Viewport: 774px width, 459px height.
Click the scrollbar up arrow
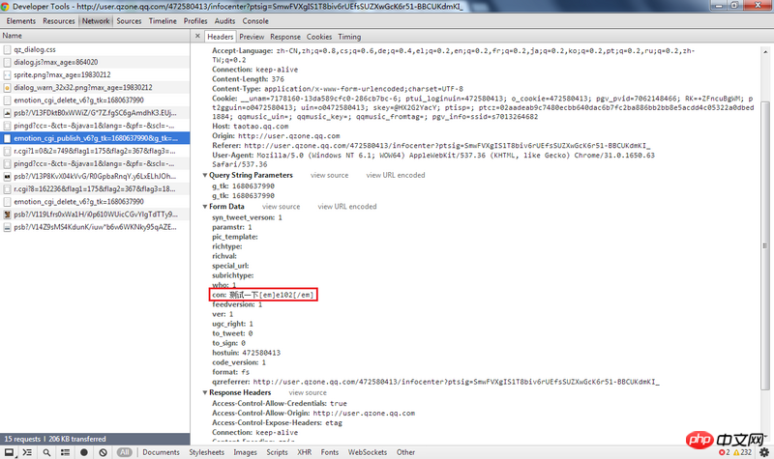point(765,51)
